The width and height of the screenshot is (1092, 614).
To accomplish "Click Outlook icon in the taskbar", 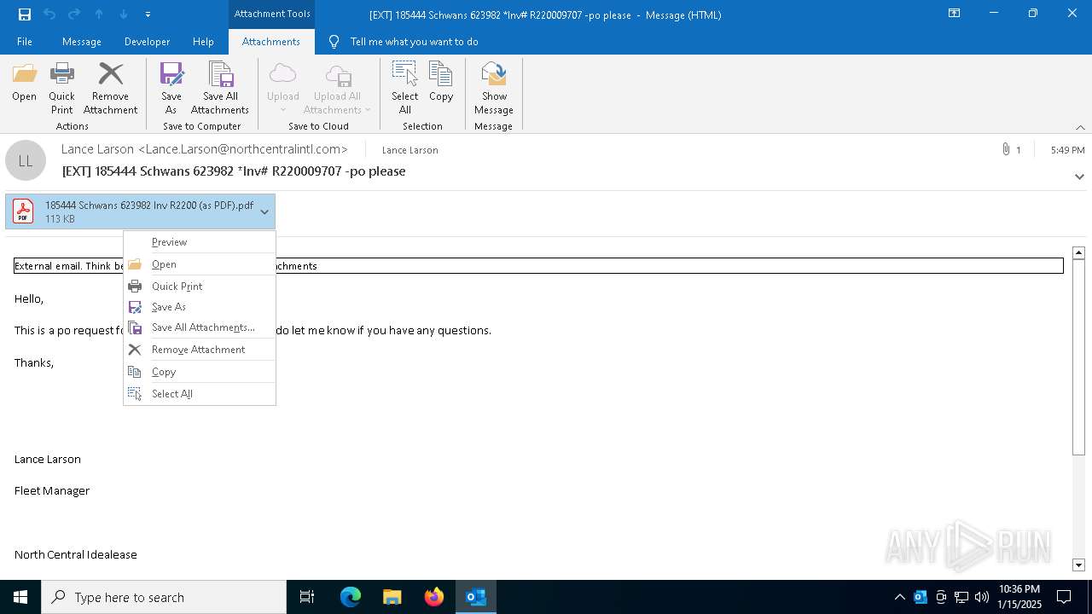I will [476, 597].
